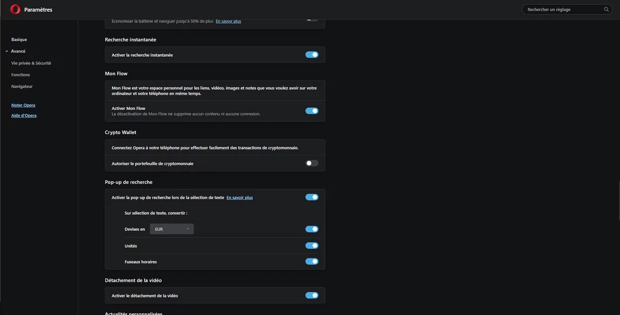Toggle the pop-up de recherche activation switch

pyautogui.click(x=312, y=197)
